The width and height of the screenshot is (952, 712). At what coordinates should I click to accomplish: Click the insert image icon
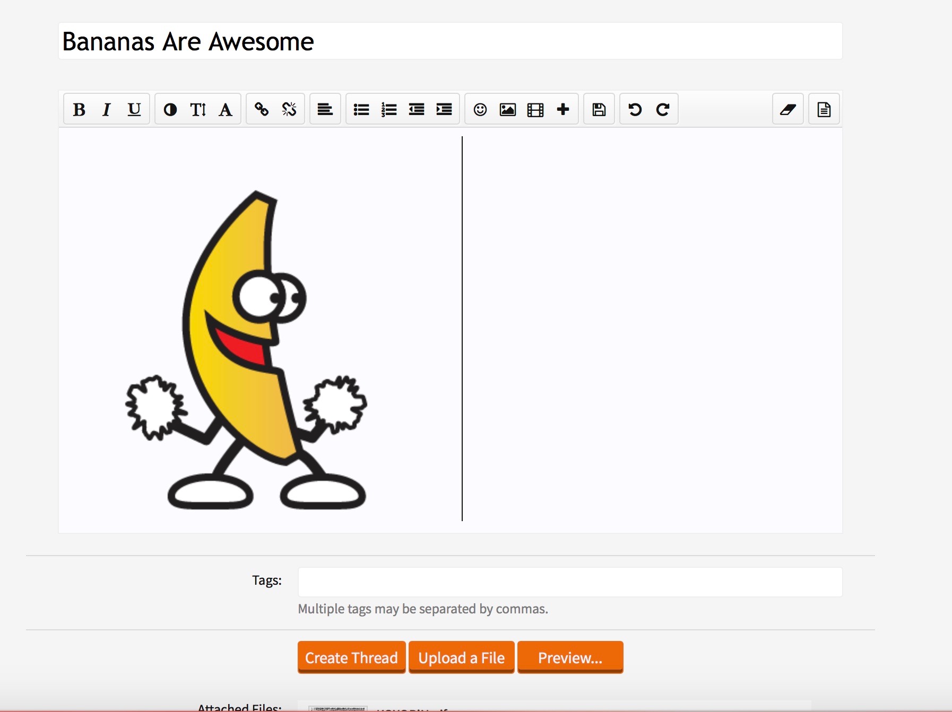(508, 109)
